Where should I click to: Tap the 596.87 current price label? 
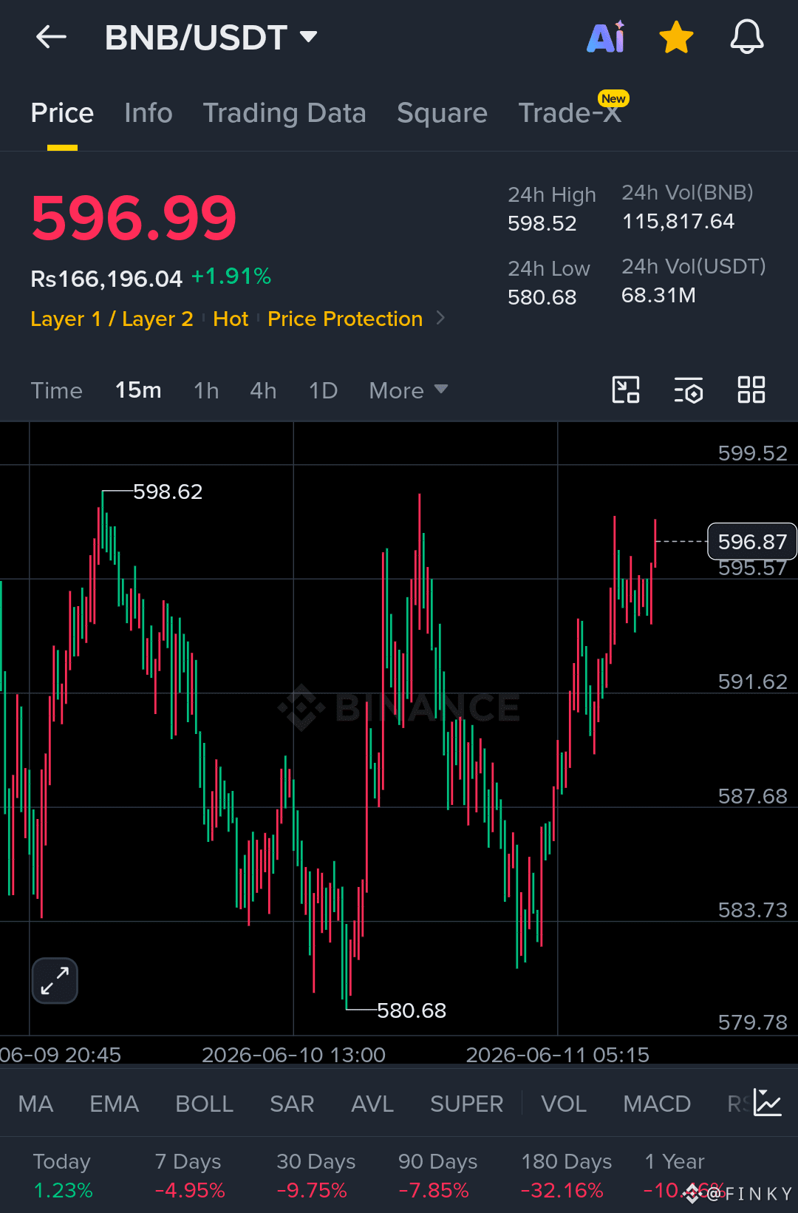click(x=752, y=542)
